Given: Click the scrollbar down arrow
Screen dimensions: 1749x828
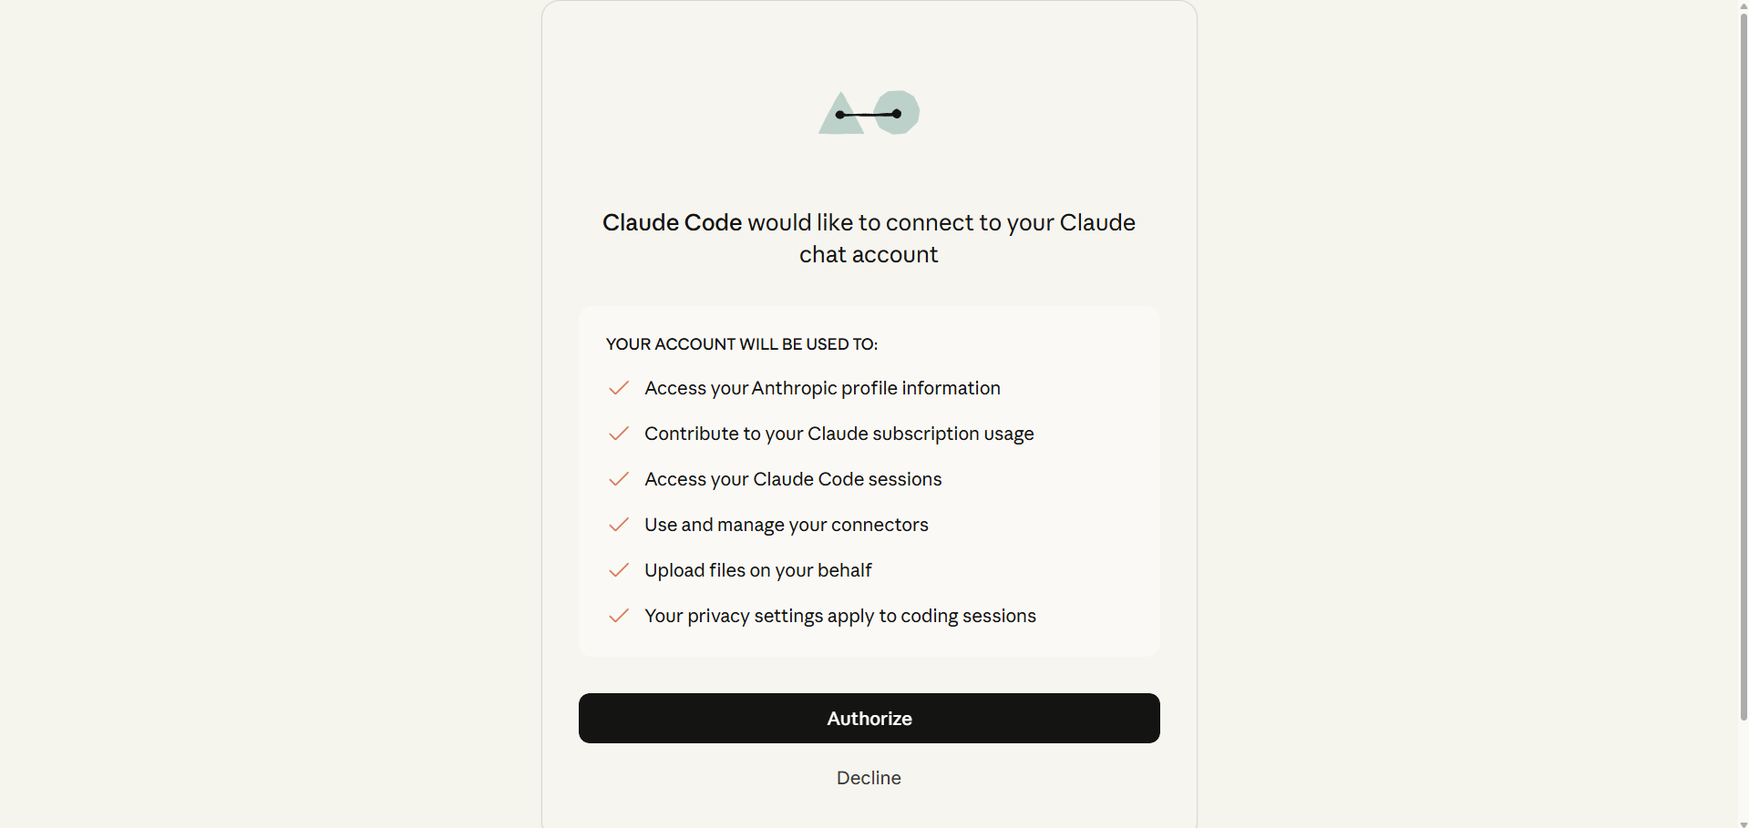Looking at the screenshot, I should click(1742, 822).
